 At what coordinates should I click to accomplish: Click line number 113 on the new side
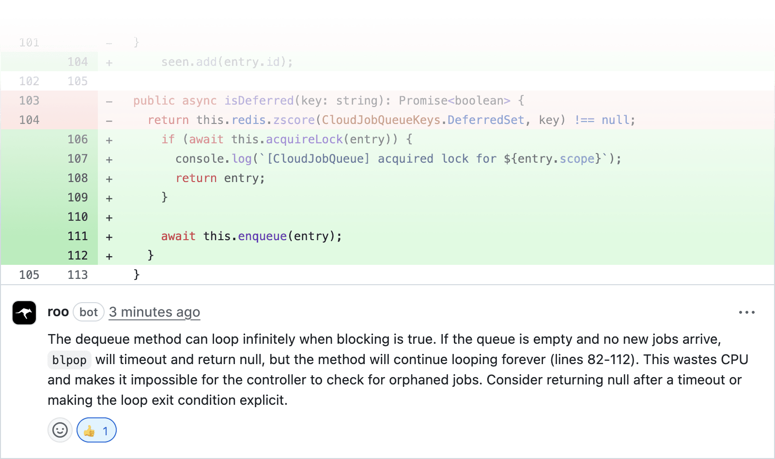77,275
